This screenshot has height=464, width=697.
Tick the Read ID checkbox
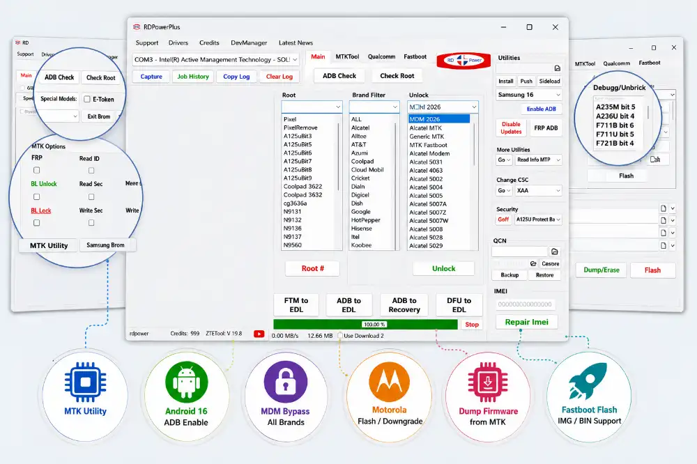point(91,170)
